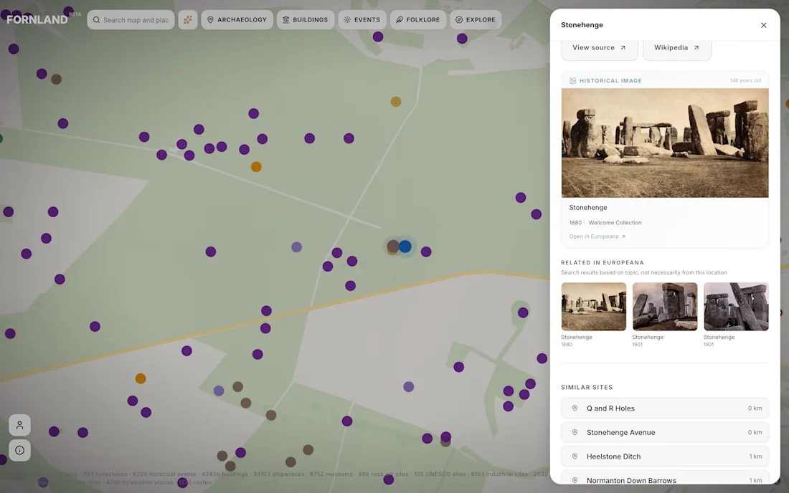Image resolution: width=789 pixels, height=493 pixels.
Task: Click the Related in Europeana heading
Action: 603,262
